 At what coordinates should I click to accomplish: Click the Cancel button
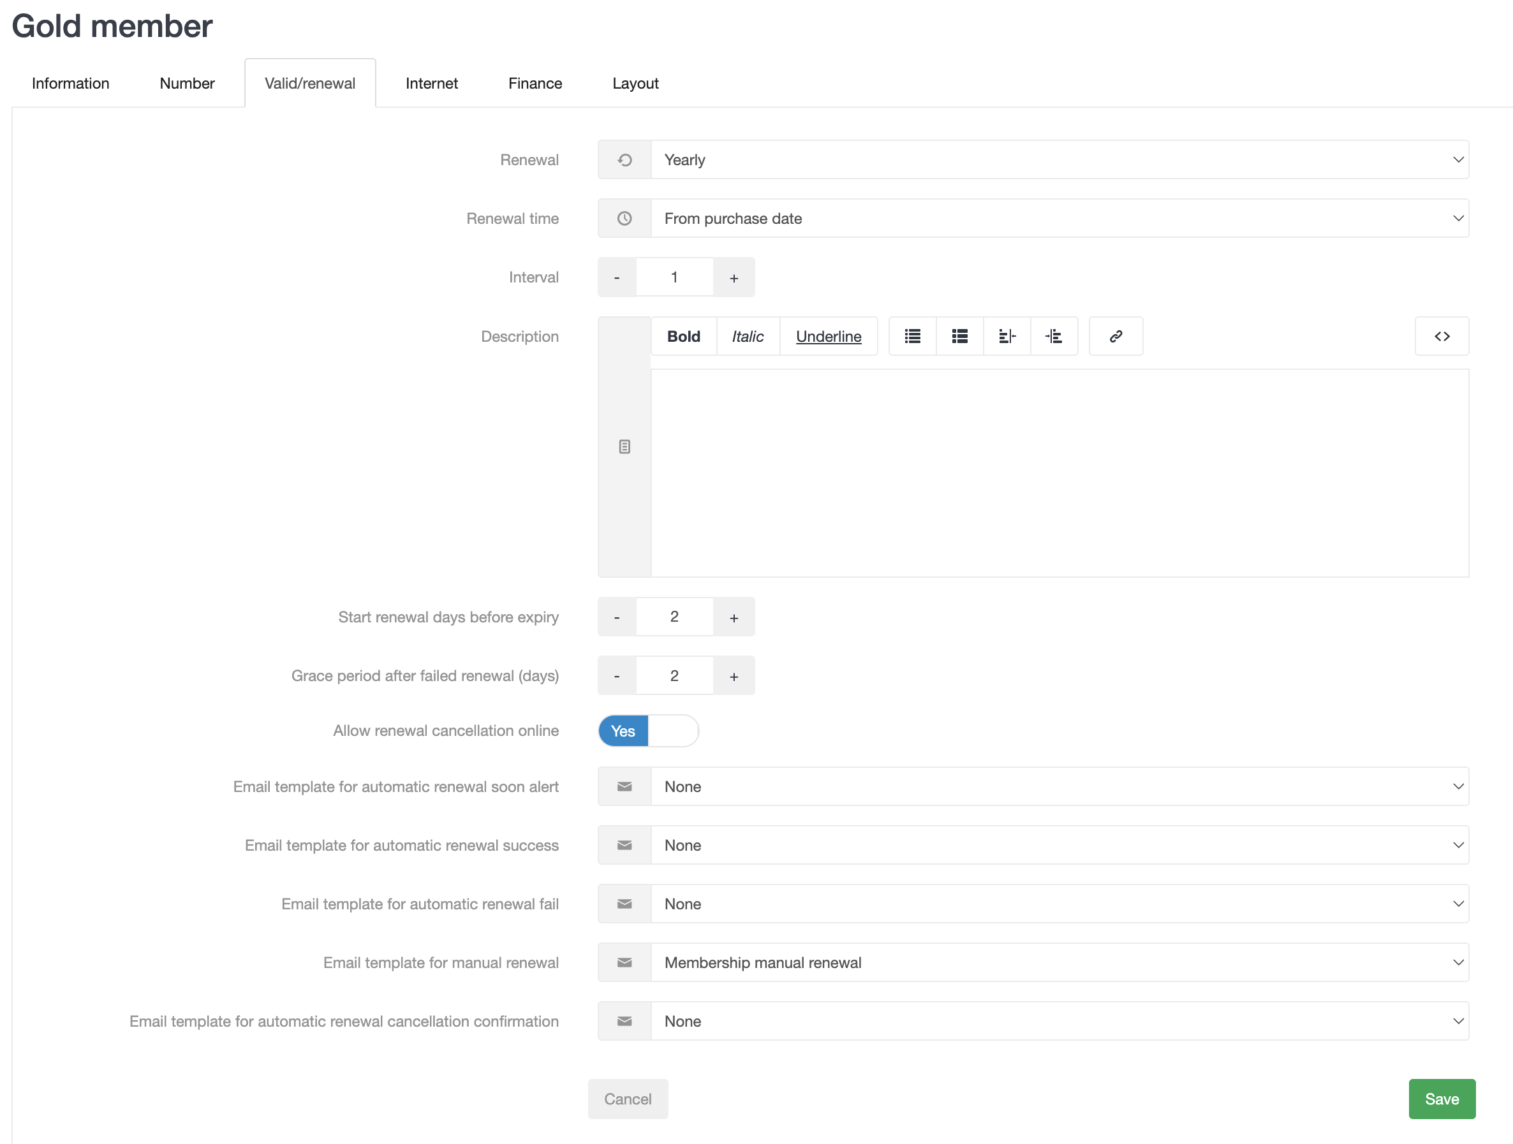click(x=627, y=1098)
